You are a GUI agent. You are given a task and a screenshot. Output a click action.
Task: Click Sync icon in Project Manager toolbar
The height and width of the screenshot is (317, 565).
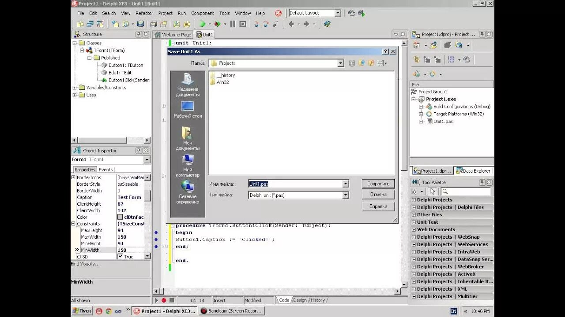[x=417, y=59]
